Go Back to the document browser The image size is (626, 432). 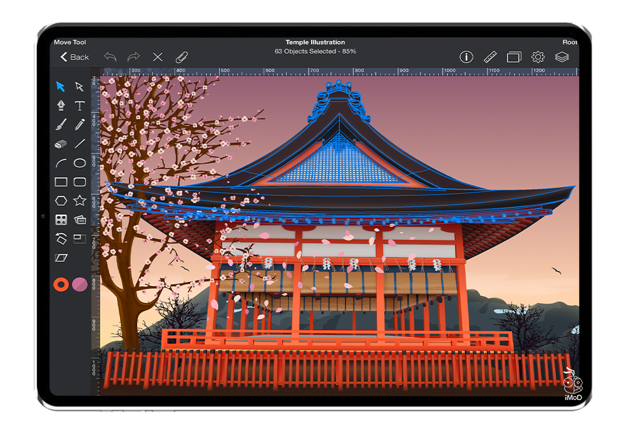(x=74, y=57)
